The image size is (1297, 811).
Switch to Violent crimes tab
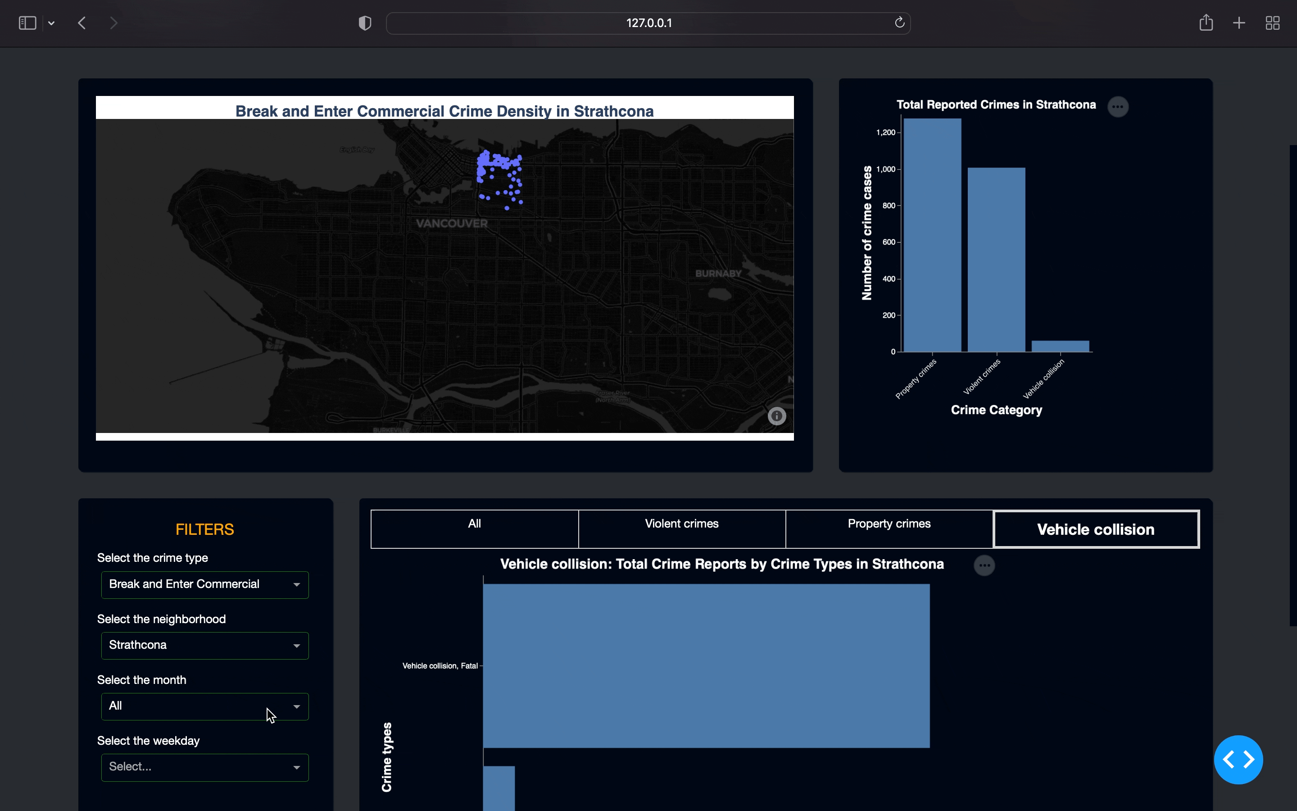[682, 529]
